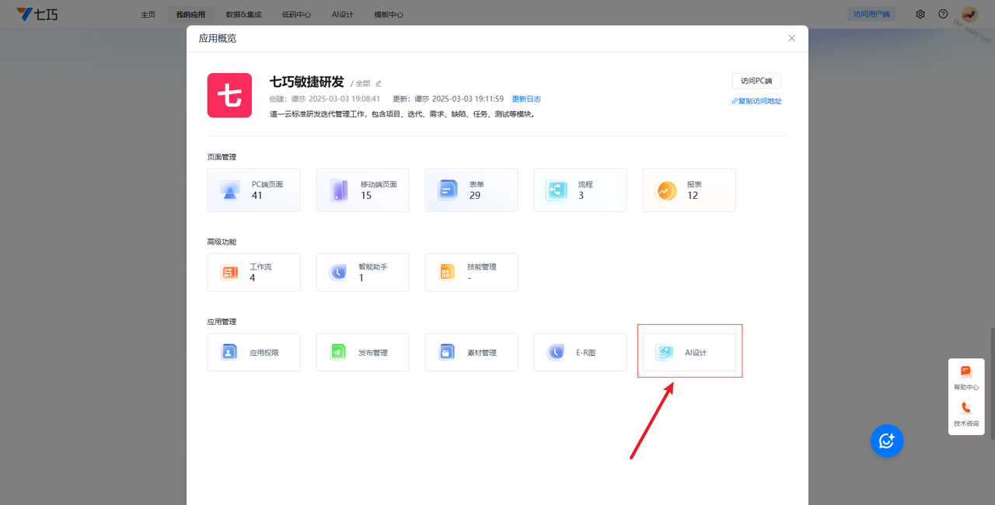Click the 报表 report icon
995x505 pixels.
666,190
